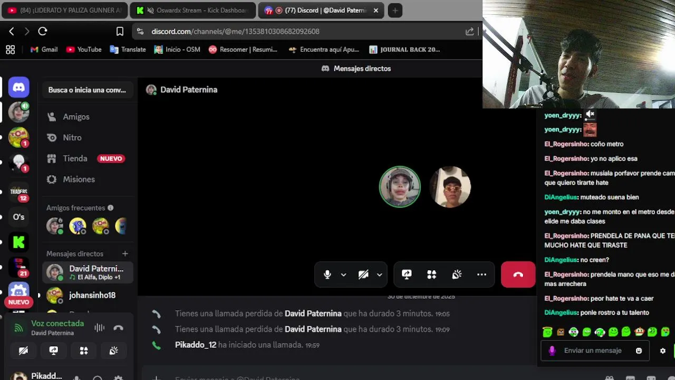The width and height of the screenshot is (675, 380).
Task: Click sunglasses participant avatar in call
Action: coord(450,187)
